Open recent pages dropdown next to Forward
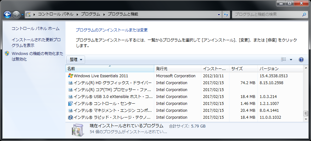This screenshot has height=141, width=311. (22, 15)
